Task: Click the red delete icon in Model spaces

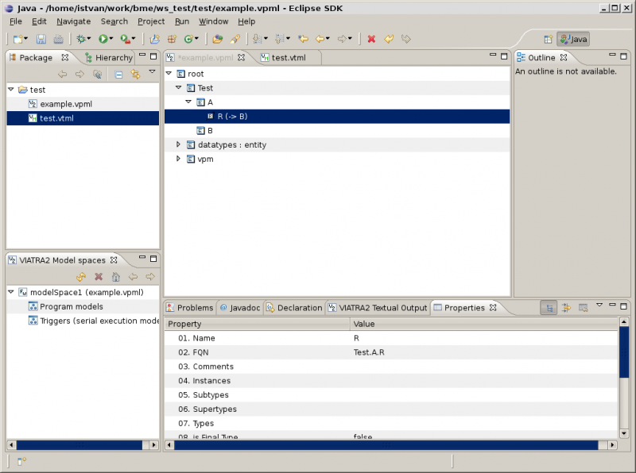Action: 99,277
